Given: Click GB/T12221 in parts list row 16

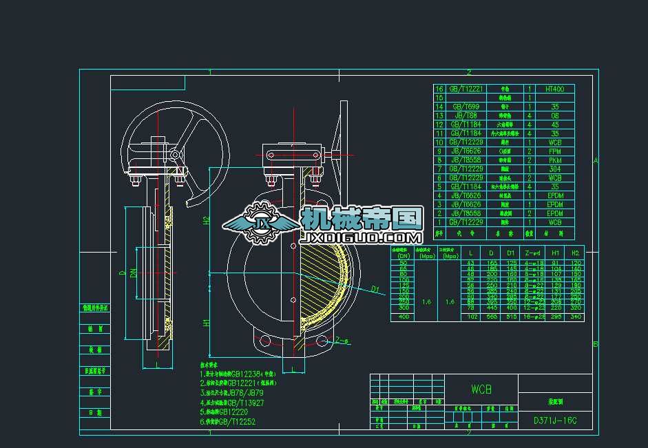Looking at the screenshot, I should pyautogui.click(x=466, y=89).
